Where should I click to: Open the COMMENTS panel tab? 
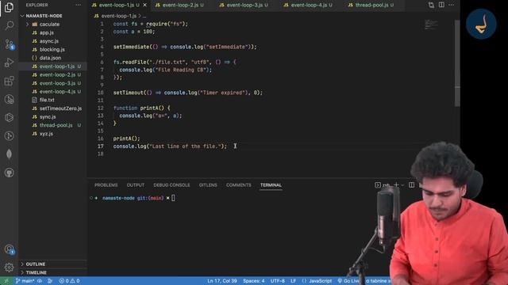pos(238,185)
